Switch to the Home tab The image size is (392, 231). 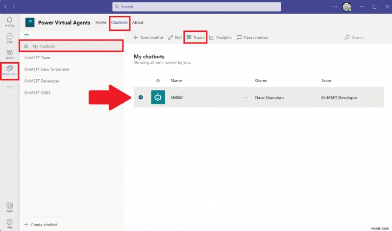(x=101, y=23)
